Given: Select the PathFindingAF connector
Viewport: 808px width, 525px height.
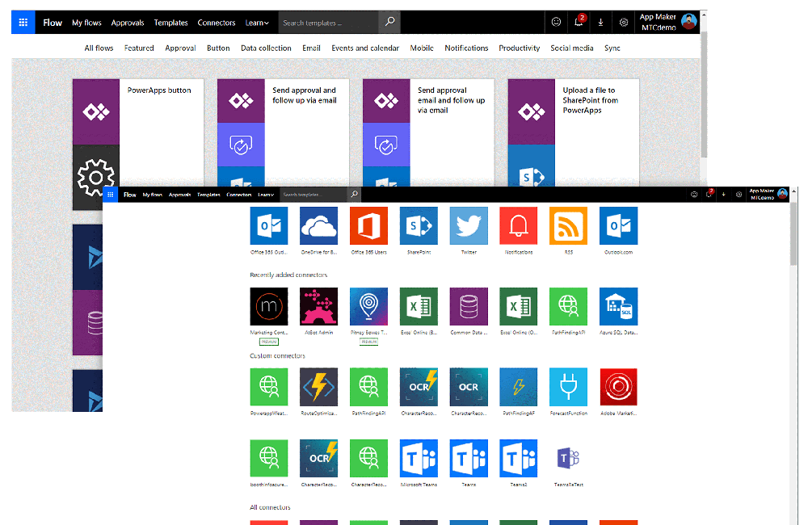Looking at the screenshot, I should 519,387.
